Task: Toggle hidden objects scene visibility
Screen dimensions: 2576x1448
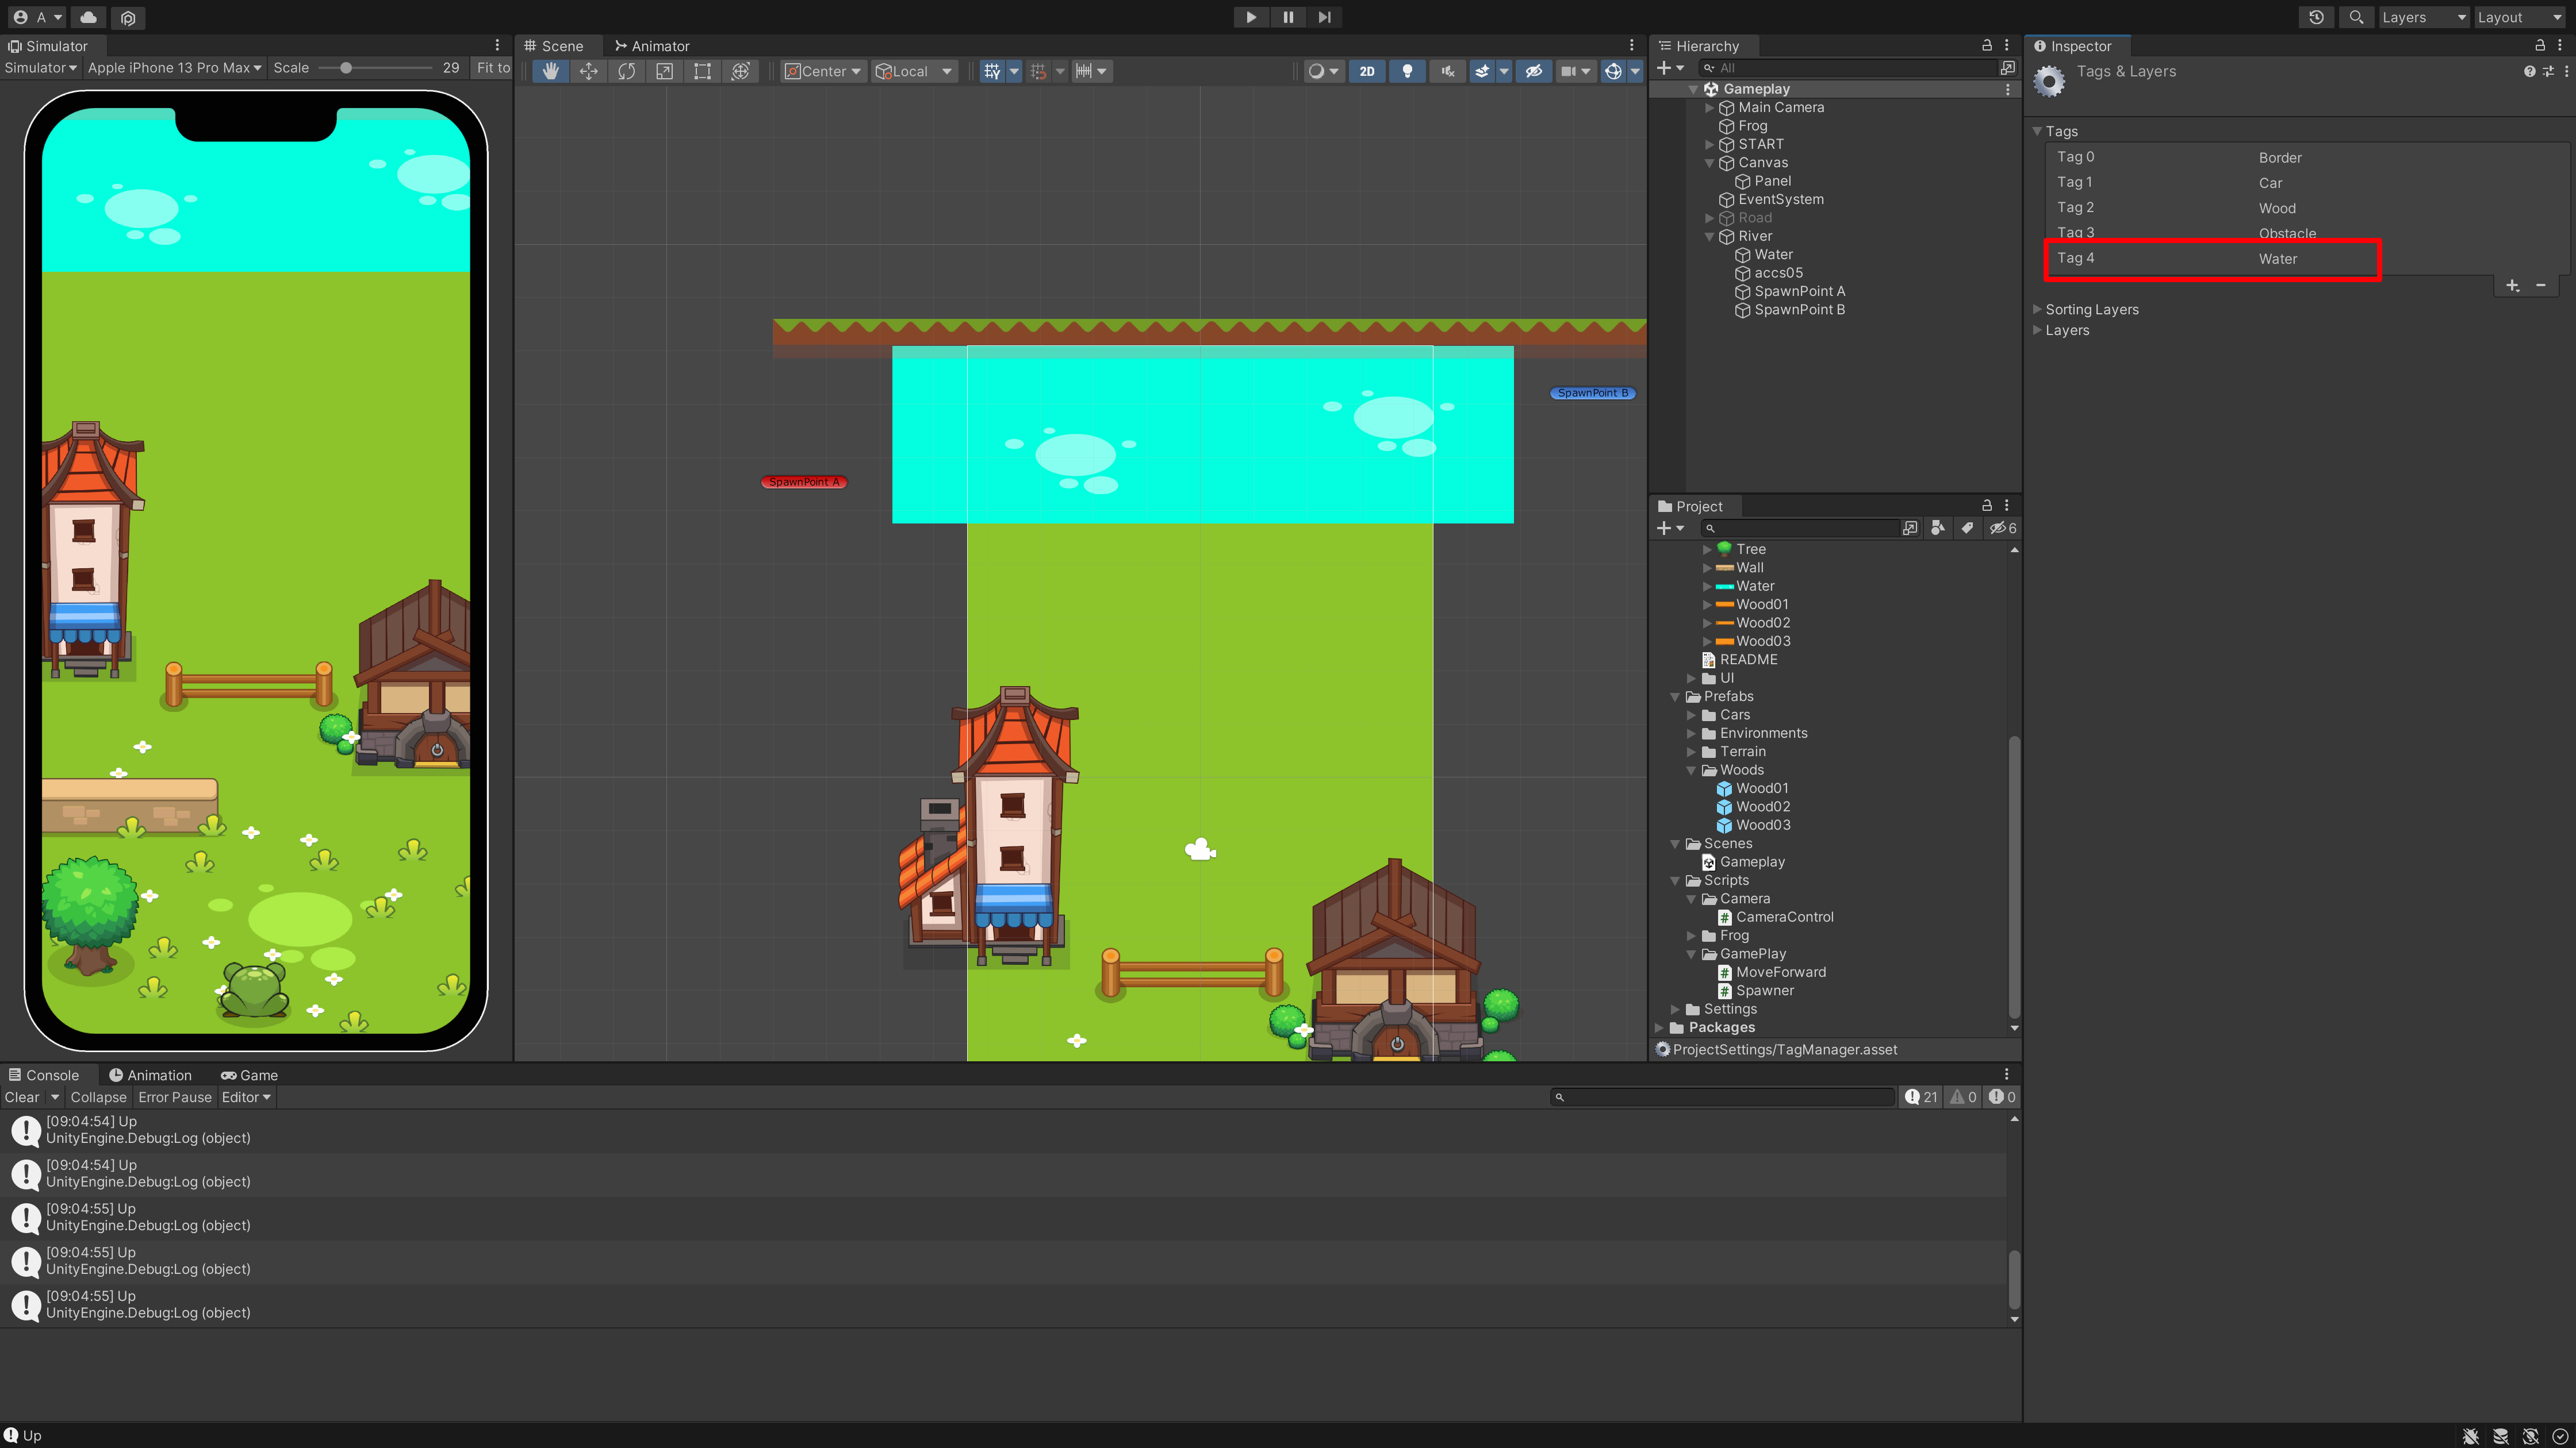Action: click(x=1533, y=71)
